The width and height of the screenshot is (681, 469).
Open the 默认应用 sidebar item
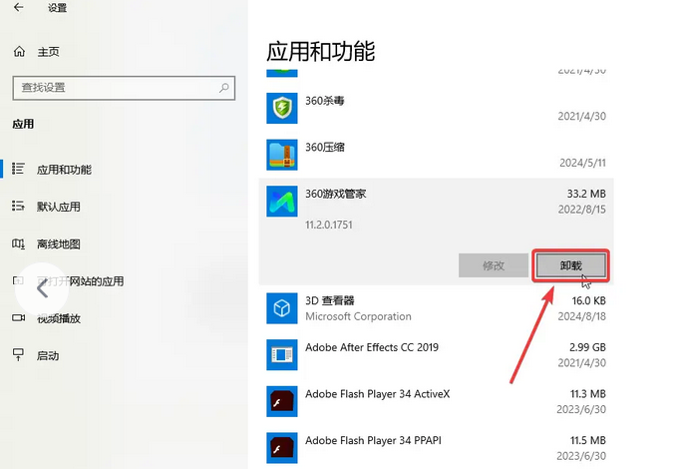tap(59, 207)
